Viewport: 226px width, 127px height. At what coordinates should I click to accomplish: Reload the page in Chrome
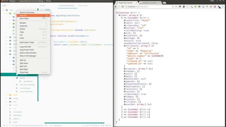click(123, 7)
